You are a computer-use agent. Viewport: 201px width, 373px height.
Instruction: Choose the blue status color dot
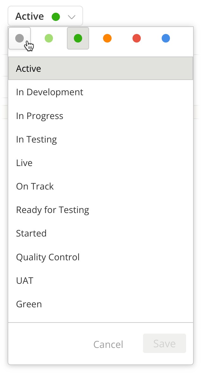point(166,38)
